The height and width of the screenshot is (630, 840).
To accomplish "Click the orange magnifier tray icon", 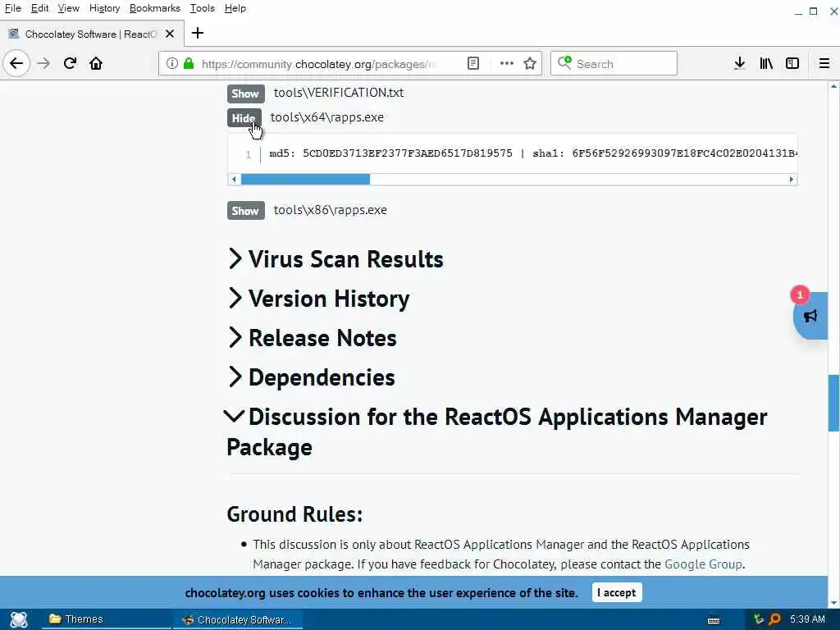I will tap(775, 619).
